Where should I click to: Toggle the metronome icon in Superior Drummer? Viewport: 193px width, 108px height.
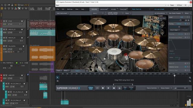click(x=119, y=88)
